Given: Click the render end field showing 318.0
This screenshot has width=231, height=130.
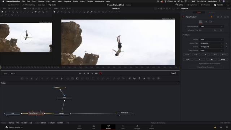Looking at the screenshot, I should click(13, 73).
